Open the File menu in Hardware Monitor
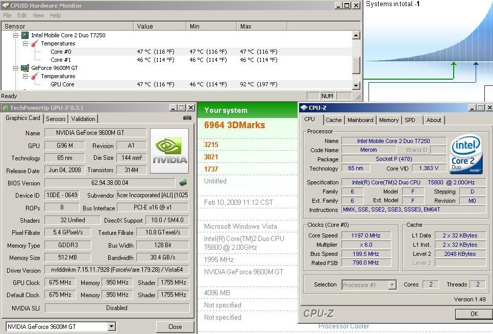This screenshot has height=334, width=493. [x=7, y=15]
